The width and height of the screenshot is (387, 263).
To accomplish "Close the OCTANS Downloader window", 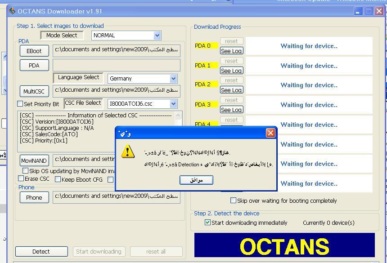I will 379,11.
